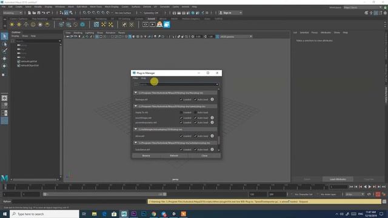Toggle Auto load checkbox for Substance.mll

pos(195,150)
